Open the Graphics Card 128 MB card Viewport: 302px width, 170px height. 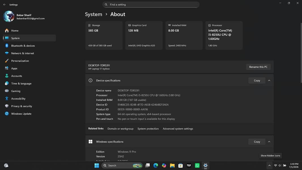point(144,35)
